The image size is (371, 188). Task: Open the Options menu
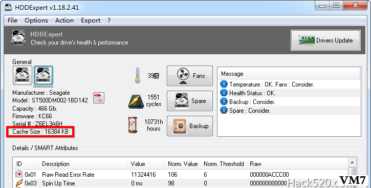point(36,20)
